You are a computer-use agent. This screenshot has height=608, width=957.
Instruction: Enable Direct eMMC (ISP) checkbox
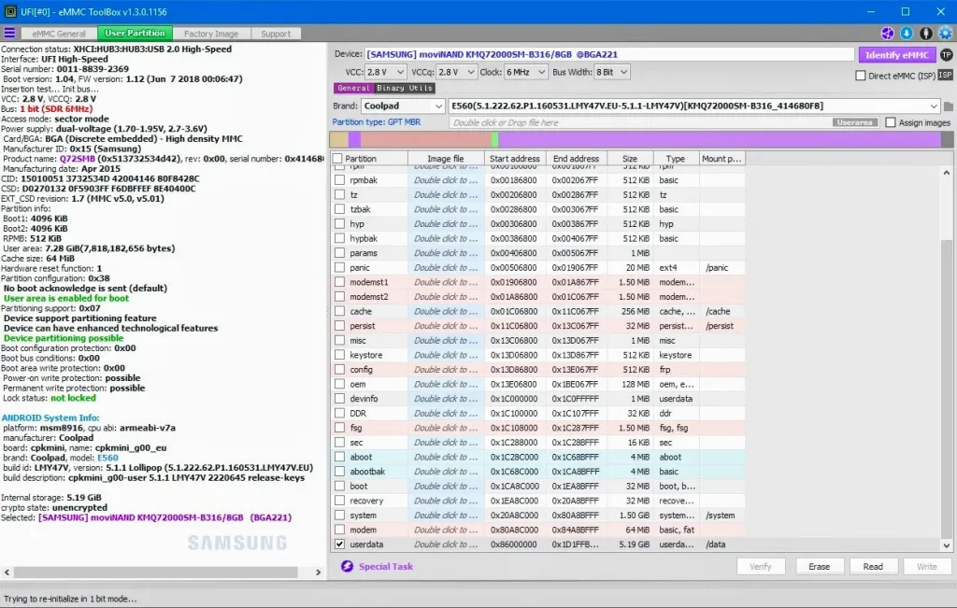coord(861,76)
